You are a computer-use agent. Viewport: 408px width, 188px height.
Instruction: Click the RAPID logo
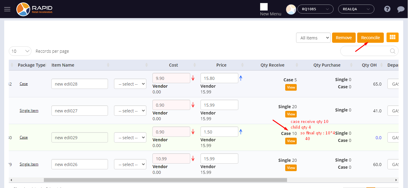coord(35,9)
